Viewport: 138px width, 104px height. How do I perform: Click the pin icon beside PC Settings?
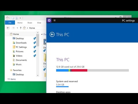[34, 47]
